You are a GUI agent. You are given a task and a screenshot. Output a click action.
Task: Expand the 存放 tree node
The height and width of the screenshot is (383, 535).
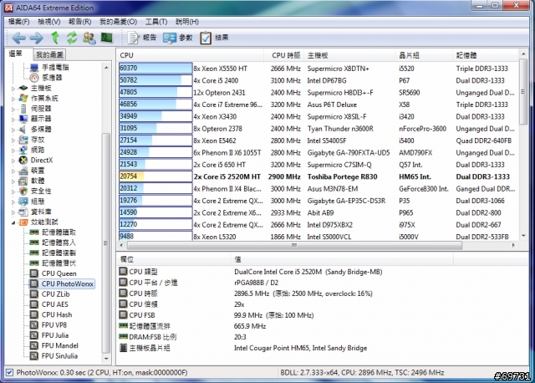point(13,140)
